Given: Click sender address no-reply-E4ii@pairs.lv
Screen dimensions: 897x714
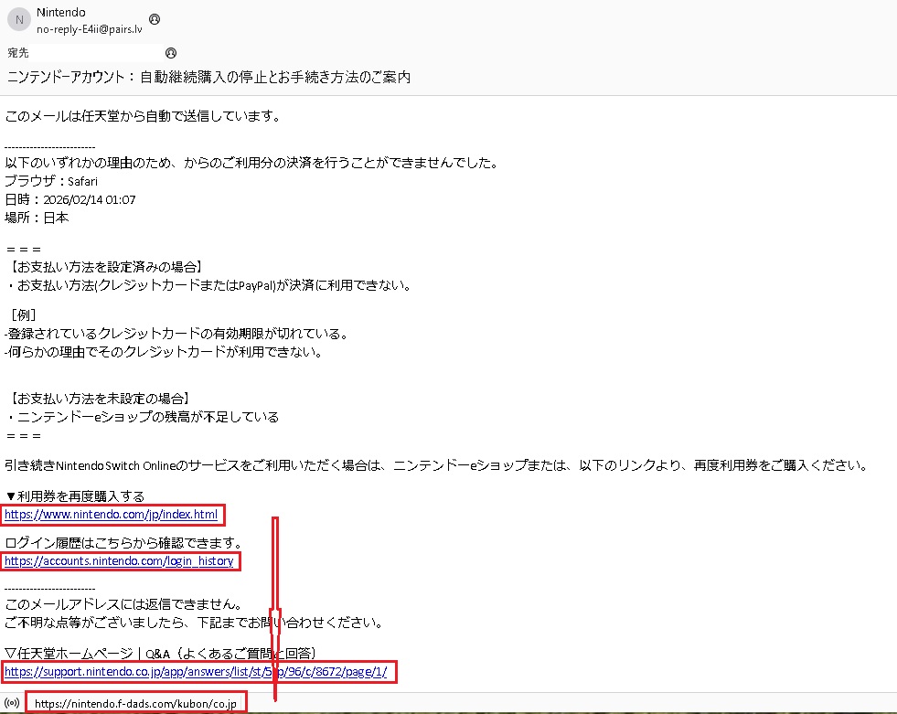Looking at the screenshot, I should 90,29.
